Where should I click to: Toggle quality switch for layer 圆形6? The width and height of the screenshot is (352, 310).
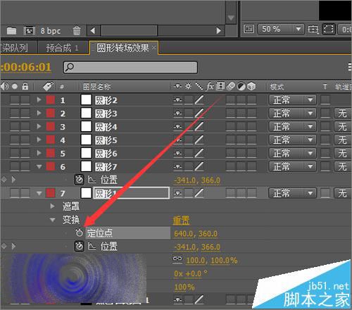(199, 153)
